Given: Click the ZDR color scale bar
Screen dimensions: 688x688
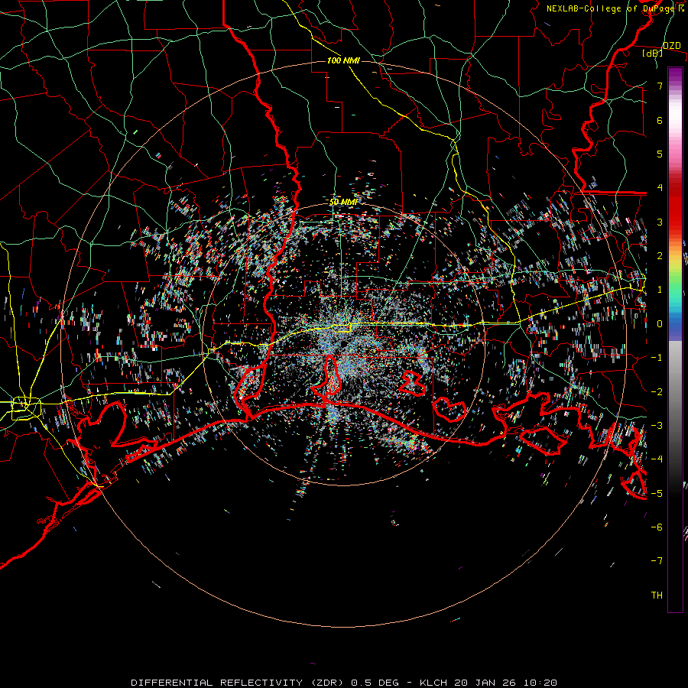Looking at the screenshot, I should pos(675,339).
